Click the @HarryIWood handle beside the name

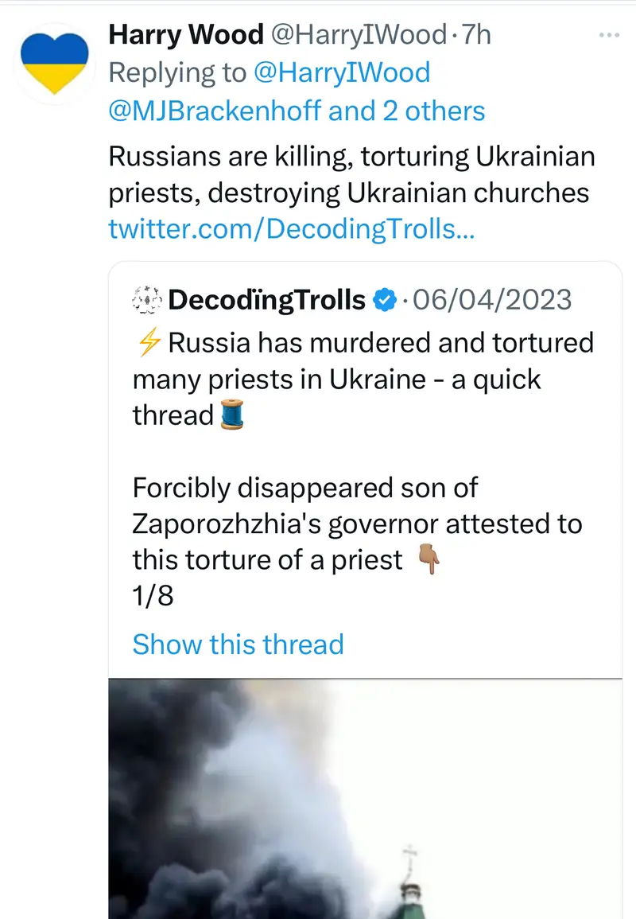click(x=360, y=34)
